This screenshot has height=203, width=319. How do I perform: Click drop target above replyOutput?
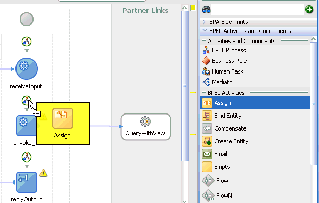(27, 157)
